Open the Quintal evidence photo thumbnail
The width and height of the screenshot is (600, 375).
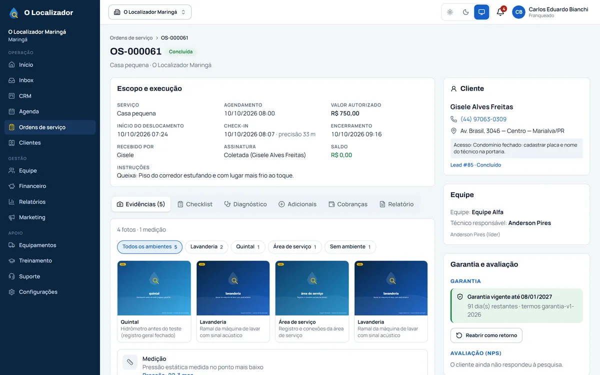154,288
